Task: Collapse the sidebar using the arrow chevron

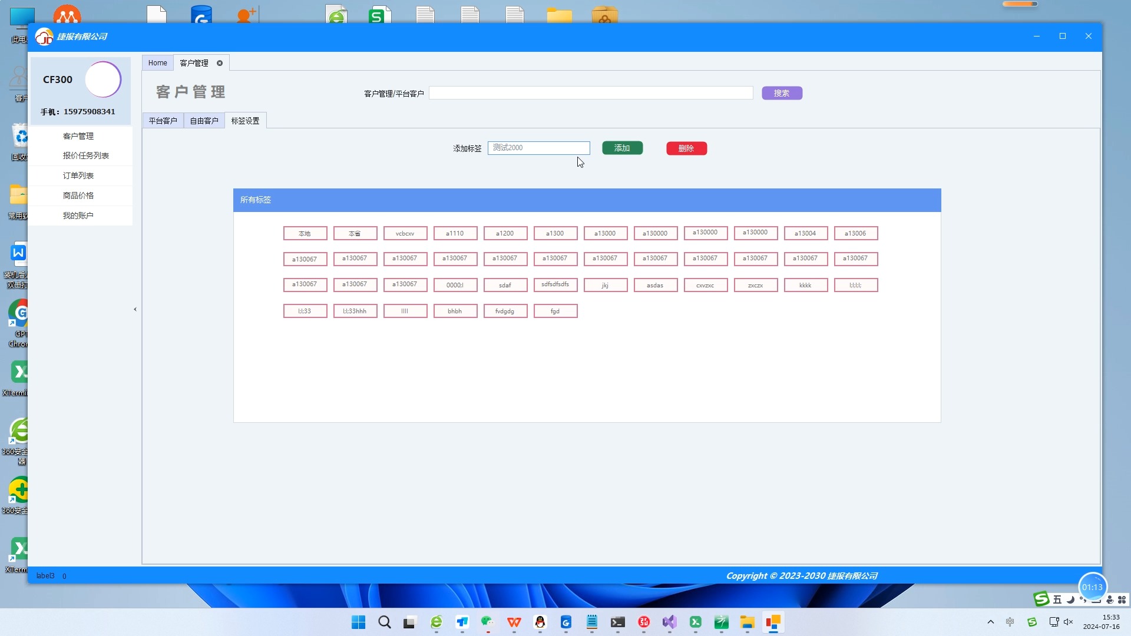Action: pos(135,309)
